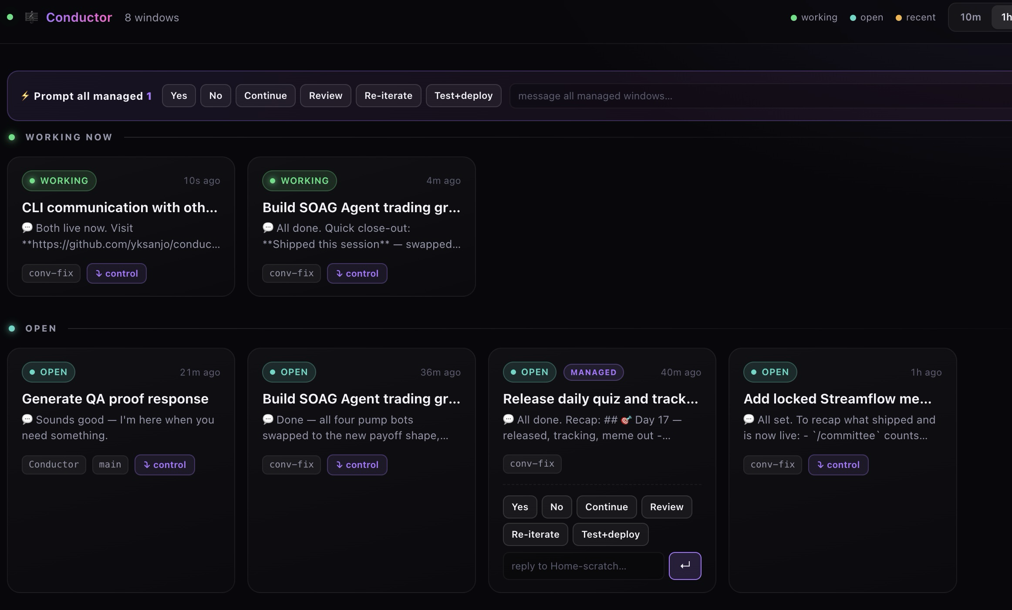Viewport: 1012px width, 610px height.
Task: Click Continue on the Release daily quiz card
Action: pos(607,507)
